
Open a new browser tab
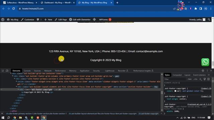[117, 3]
